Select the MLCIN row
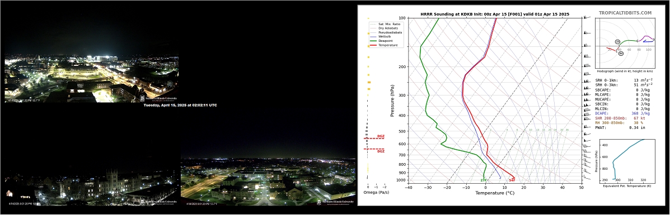Image resolution: width=670 pixels, height=215 pixels. pyautogui.click(x=622, y=109)
